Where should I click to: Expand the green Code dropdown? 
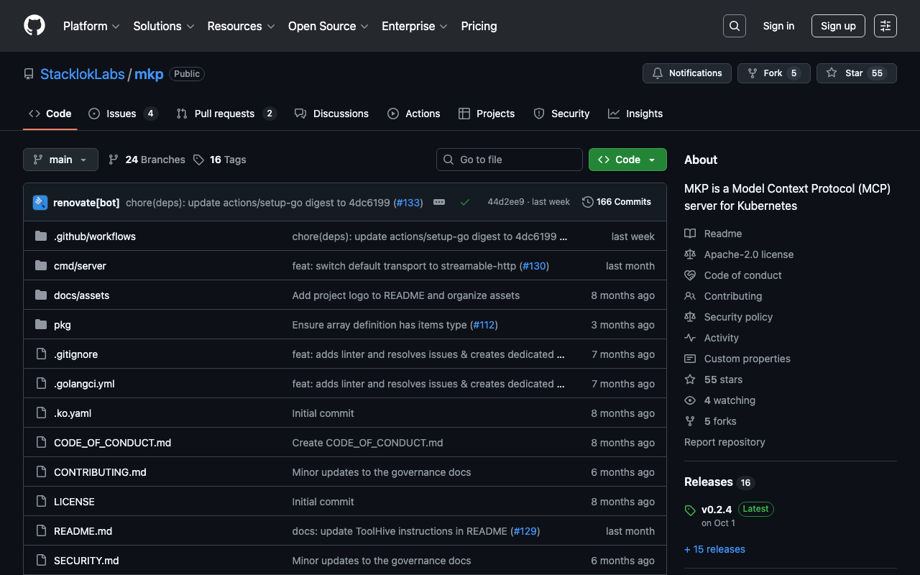627,160
